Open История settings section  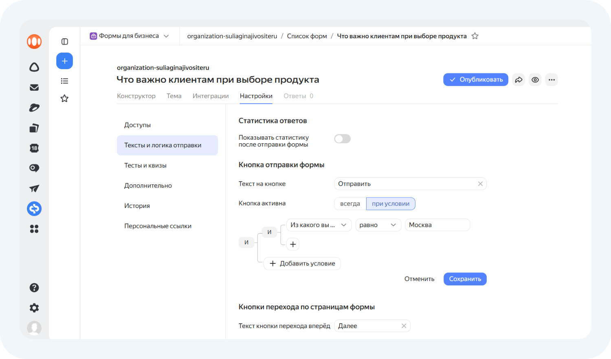pos(167,206)
